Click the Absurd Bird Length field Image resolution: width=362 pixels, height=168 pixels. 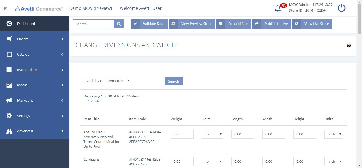tap(243, 134)
